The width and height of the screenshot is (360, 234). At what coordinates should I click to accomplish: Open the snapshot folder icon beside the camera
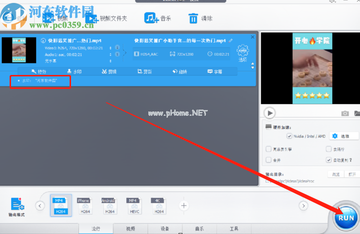tap(357, 113)
